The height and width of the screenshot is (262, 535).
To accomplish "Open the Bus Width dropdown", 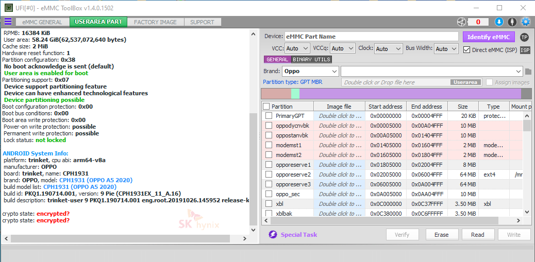I will click(x=446, y=49).
